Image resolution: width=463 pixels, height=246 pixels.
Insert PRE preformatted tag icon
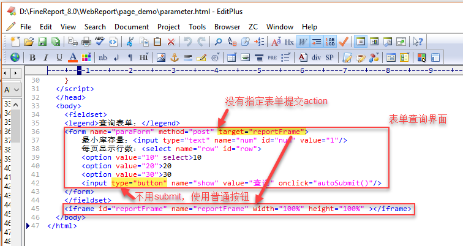(272, 58)
